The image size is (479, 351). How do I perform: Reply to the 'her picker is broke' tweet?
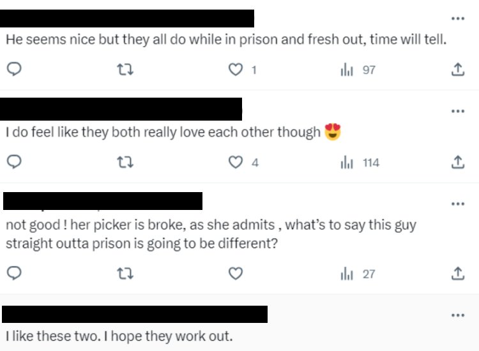(x=14, y=273)
